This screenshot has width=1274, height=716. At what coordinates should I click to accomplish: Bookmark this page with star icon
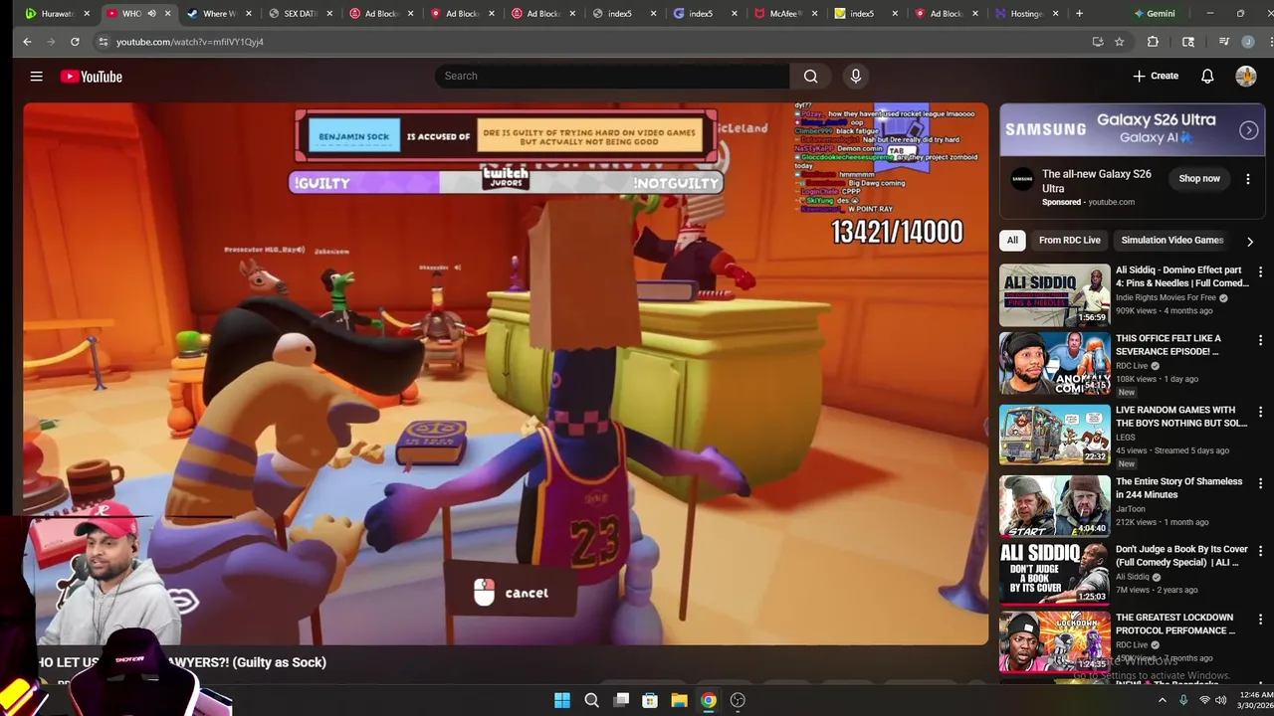(x=1119, y=42)
